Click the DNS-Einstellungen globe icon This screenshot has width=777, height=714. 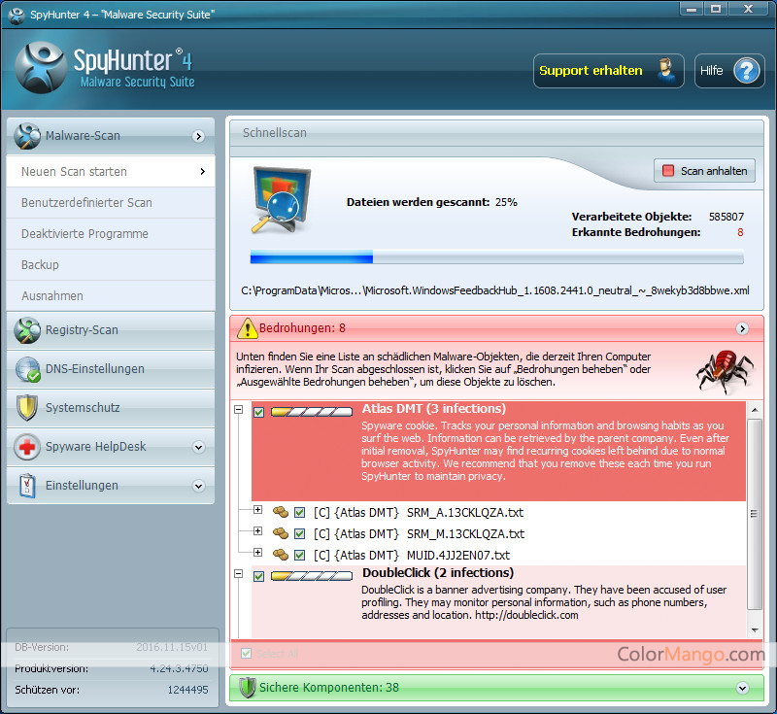27,369
